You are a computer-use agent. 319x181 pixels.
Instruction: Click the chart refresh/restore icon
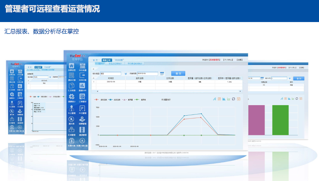point(234,99)
